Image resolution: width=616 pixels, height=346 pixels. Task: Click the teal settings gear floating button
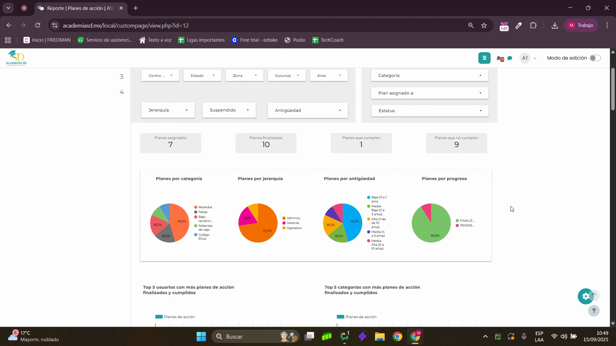586,296
